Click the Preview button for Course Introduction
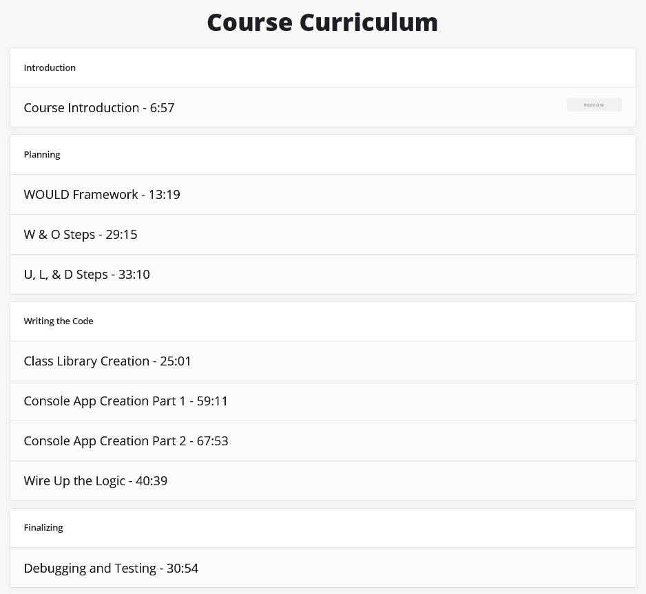 point(594,105)
